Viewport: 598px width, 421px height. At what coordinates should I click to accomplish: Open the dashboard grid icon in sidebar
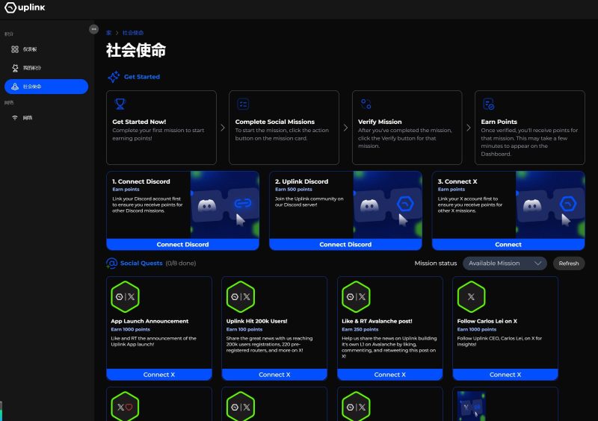click(15, 49)
